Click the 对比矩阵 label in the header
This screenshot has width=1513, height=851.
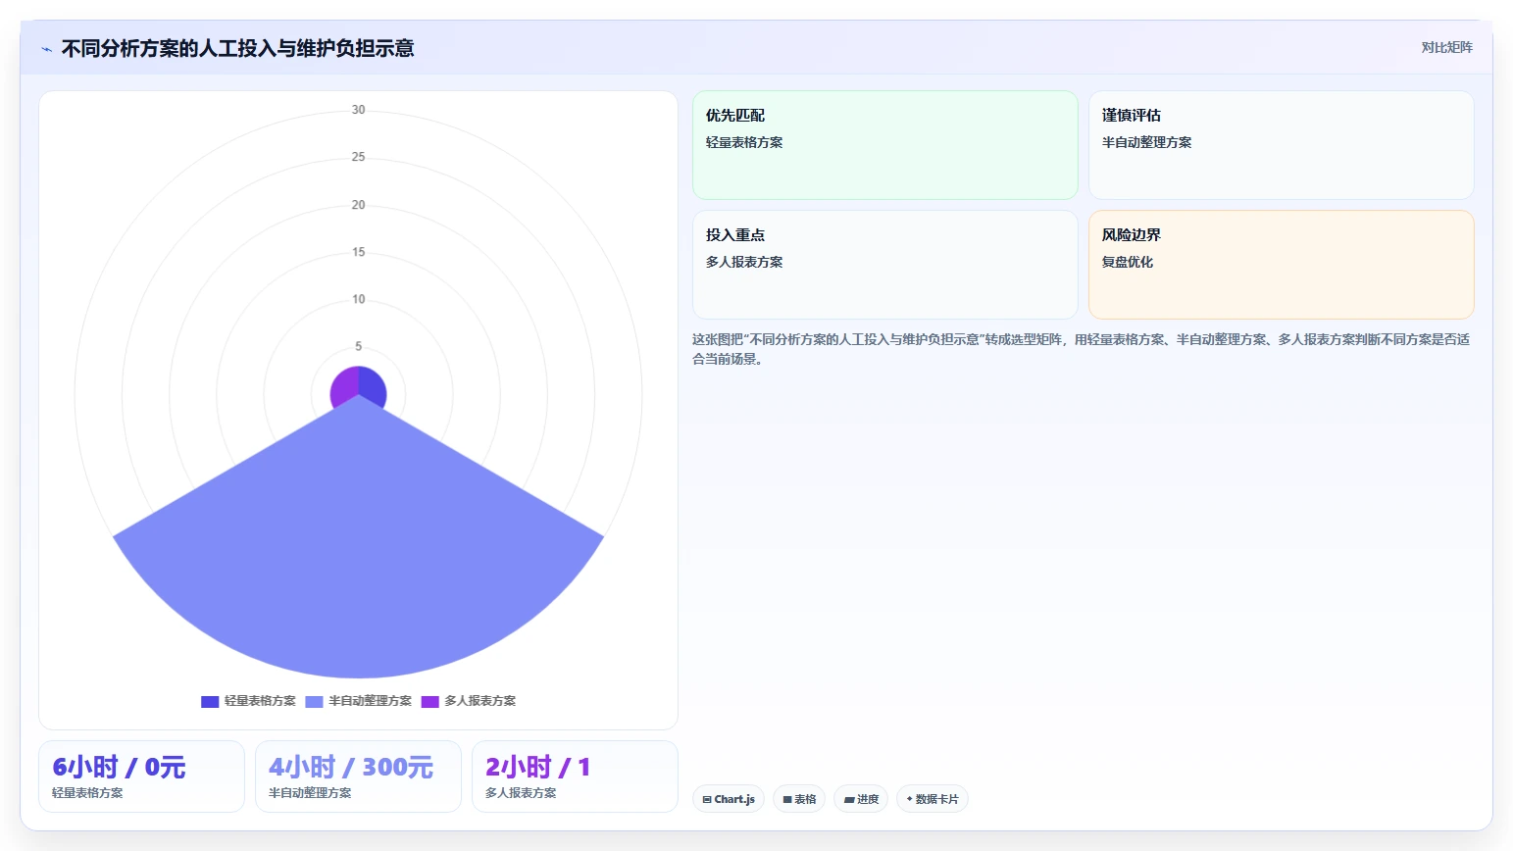tap(1446, 47)
